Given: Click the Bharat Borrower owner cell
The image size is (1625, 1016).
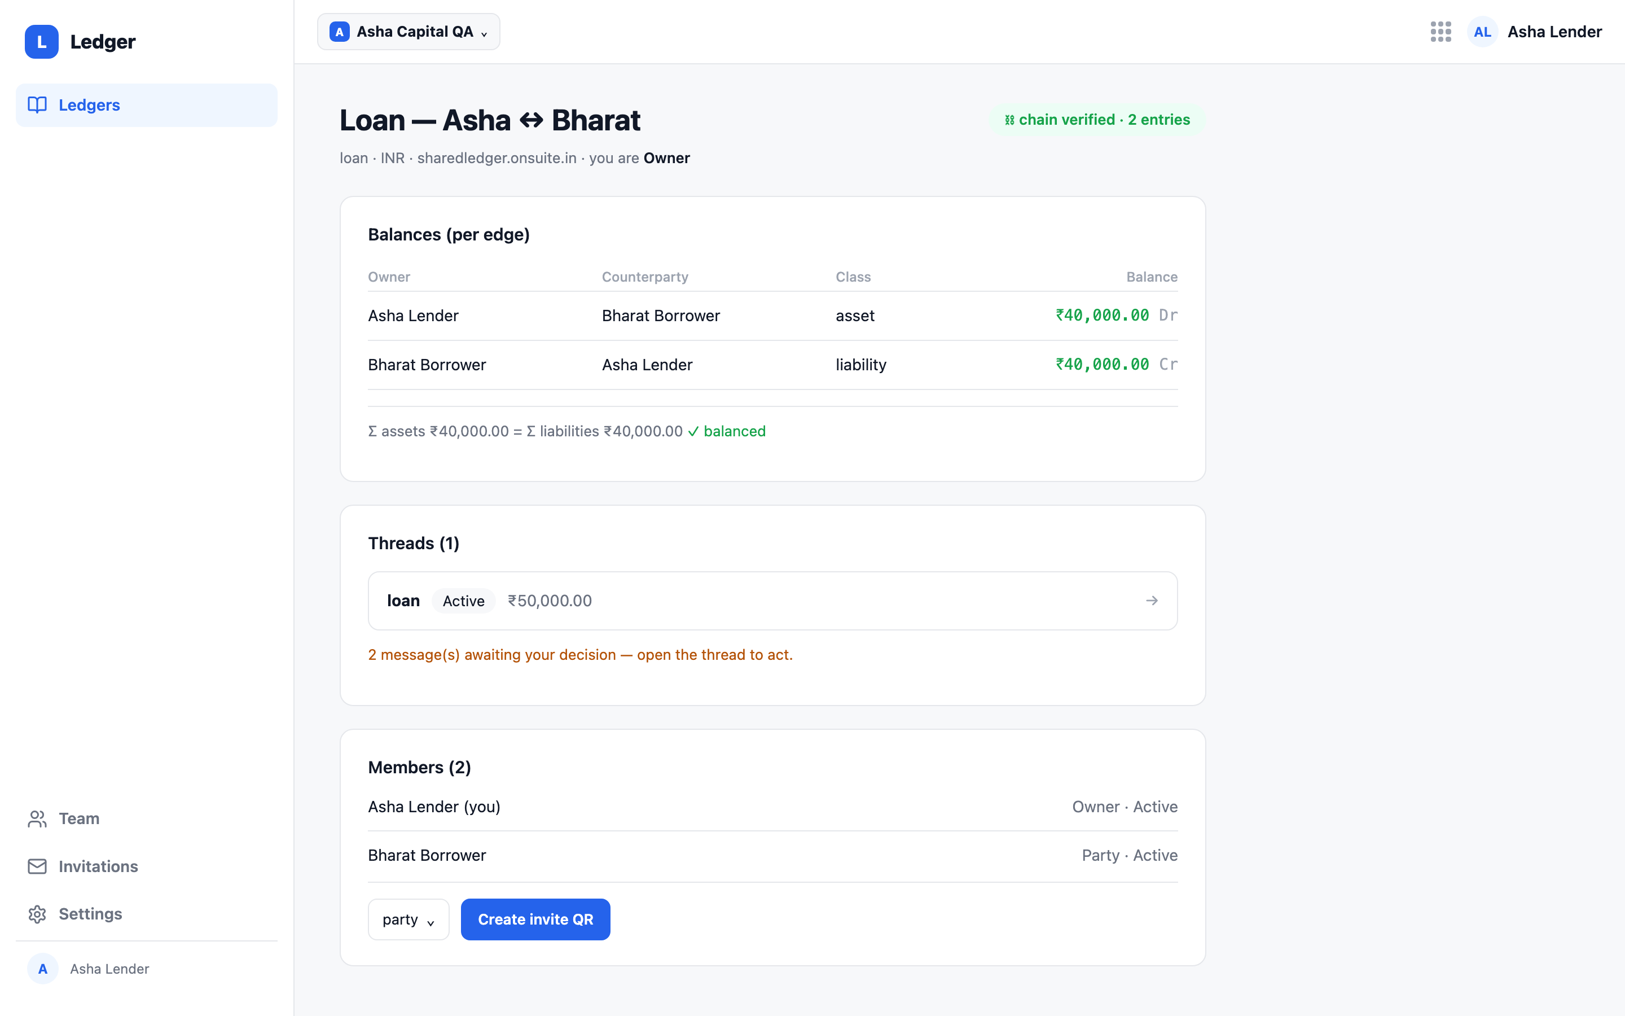Looking at the screenshot, I should [427, 364].
